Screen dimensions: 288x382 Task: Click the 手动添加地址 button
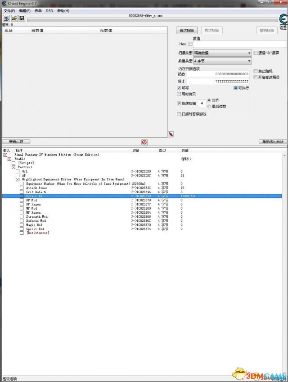273,142
